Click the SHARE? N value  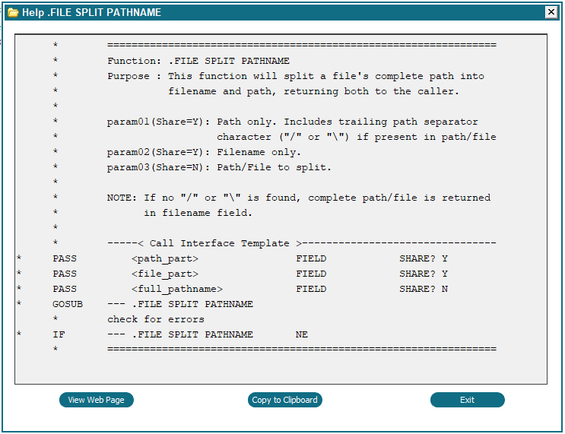pos(424,289)
